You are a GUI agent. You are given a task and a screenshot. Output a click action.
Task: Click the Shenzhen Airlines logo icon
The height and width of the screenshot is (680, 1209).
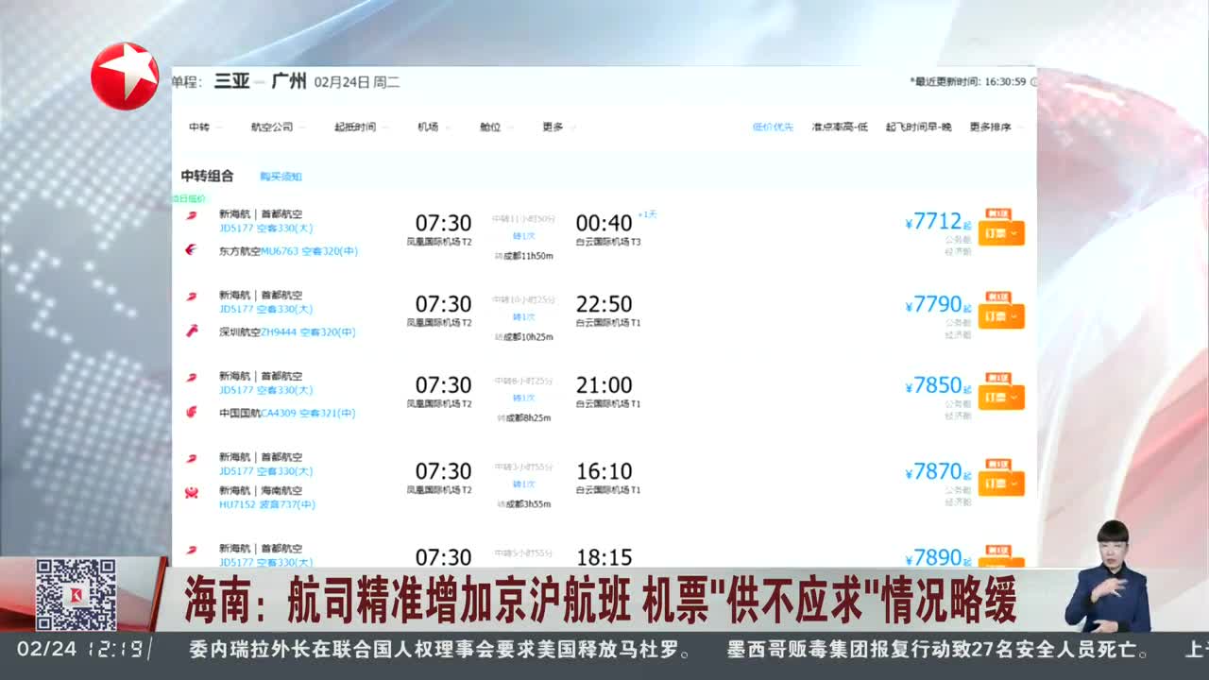[192, 331]
